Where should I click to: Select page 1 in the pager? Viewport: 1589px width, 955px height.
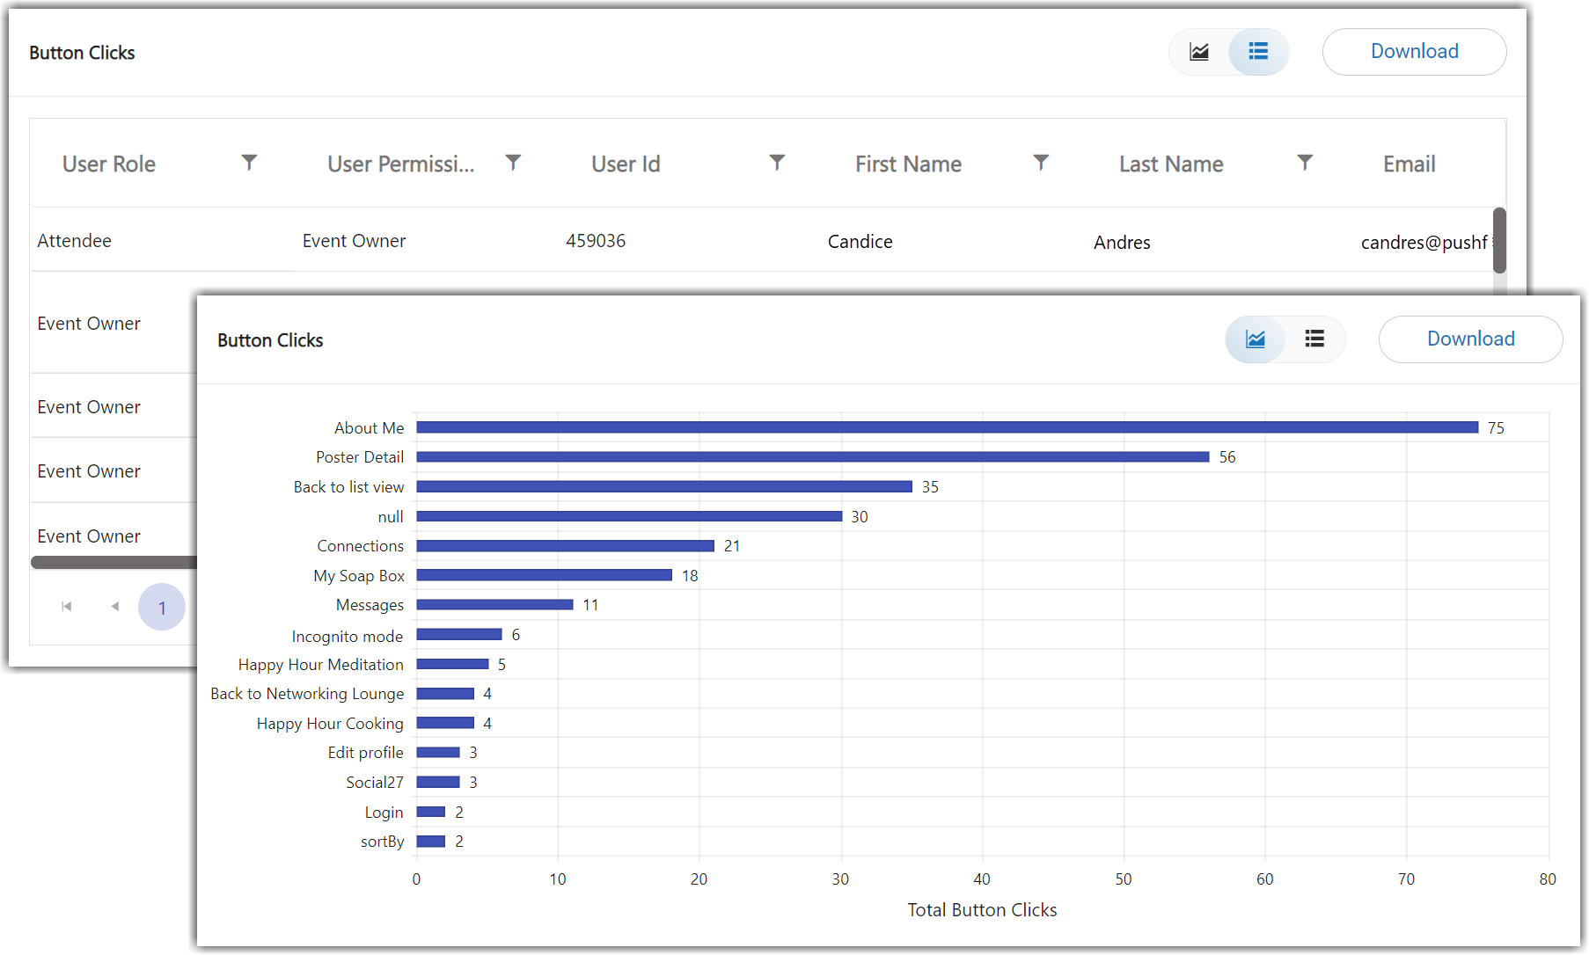(162, 607)
